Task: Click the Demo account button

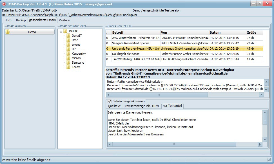Action: tap(30, 32)
